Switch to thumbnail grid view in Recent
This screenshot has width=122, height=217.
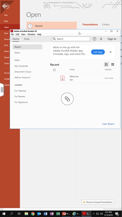tap(113, 64)
